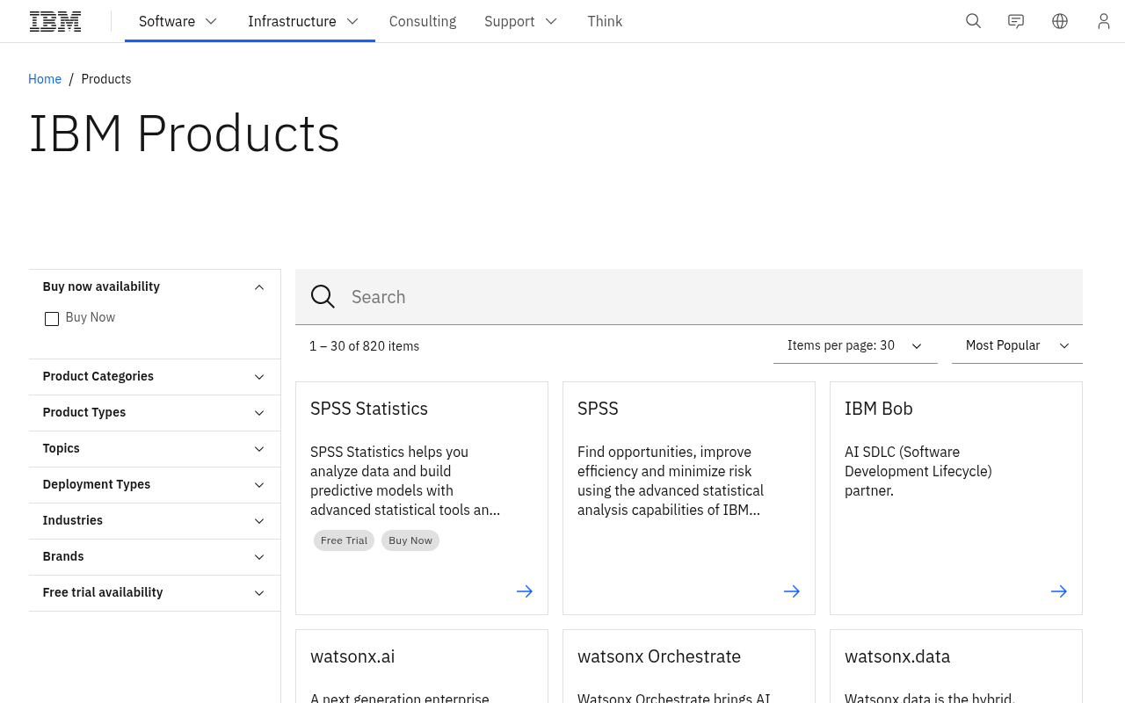Click the arrow icon on SPSS Statistics card
Image resolution: width=1125 pixels, height=703 pixels.
pos(525,591)
